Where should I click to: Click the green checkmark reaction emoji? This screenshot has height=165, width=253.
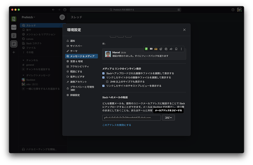(x=146, y=49)
